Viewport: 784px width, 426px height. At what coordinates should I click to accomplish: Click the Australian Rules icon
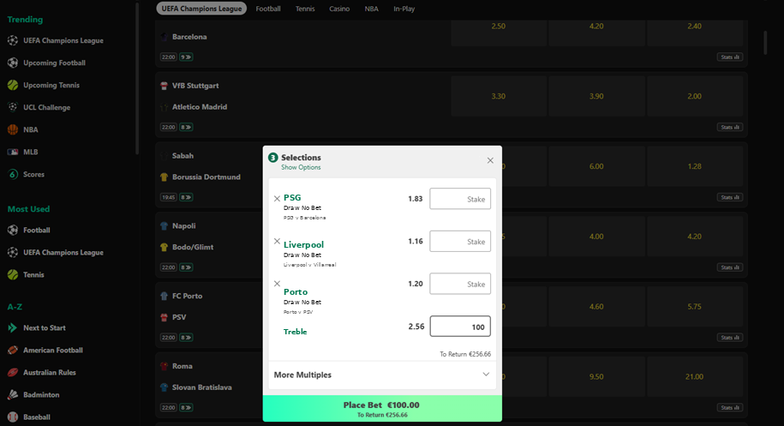13,373
